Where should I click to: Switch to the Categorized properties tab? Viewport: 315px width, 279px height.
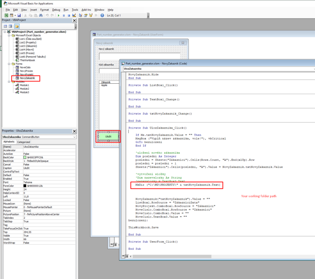(23, 142)
